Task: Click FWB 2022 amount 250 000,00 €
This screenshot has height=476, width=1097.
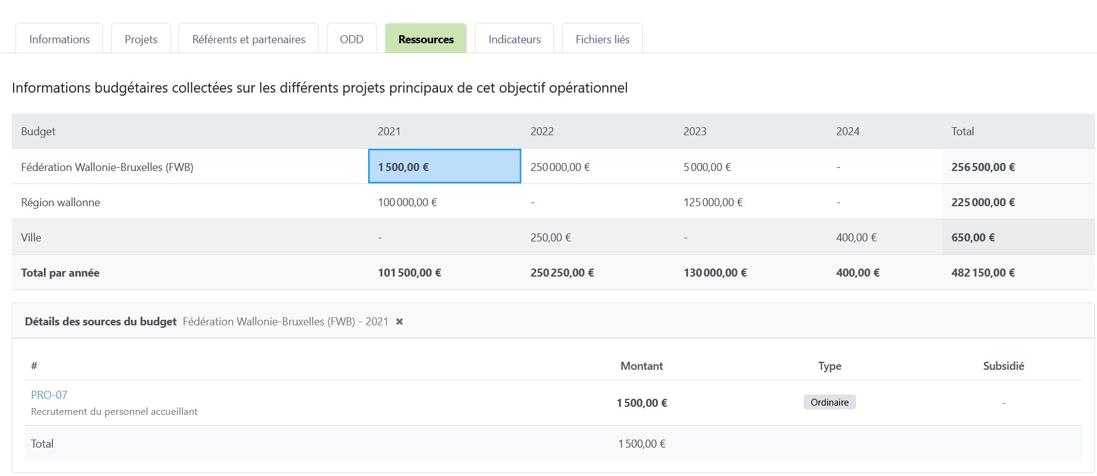Action: point(560,167)
